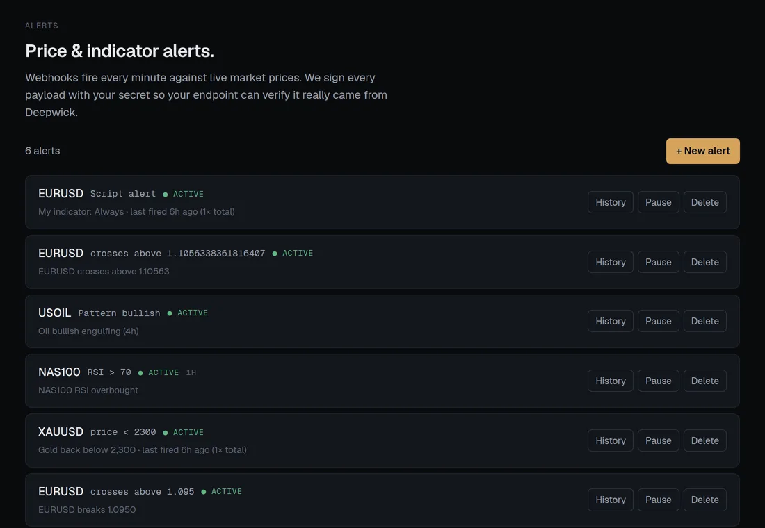
Task: Show History for USOIL Pattern bullish alert
Action: [611, 321]
